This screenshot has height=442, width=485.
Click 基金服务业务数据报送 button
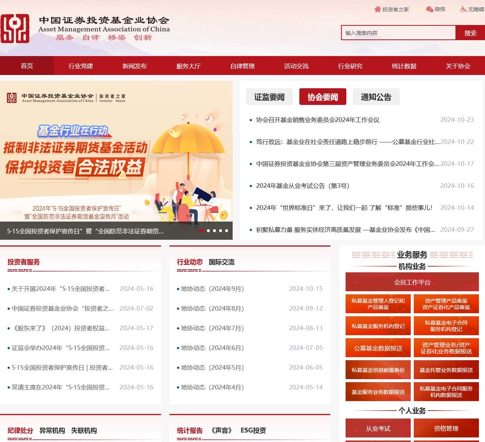pyautogui.click(x=378, y=392)
